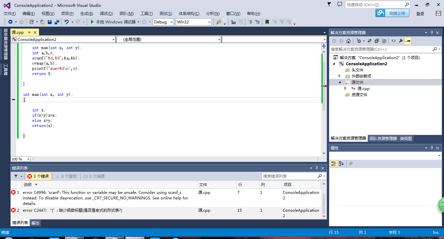Click Show All Files icon
Screen dimensions: 444x239
tap(384, 41)
